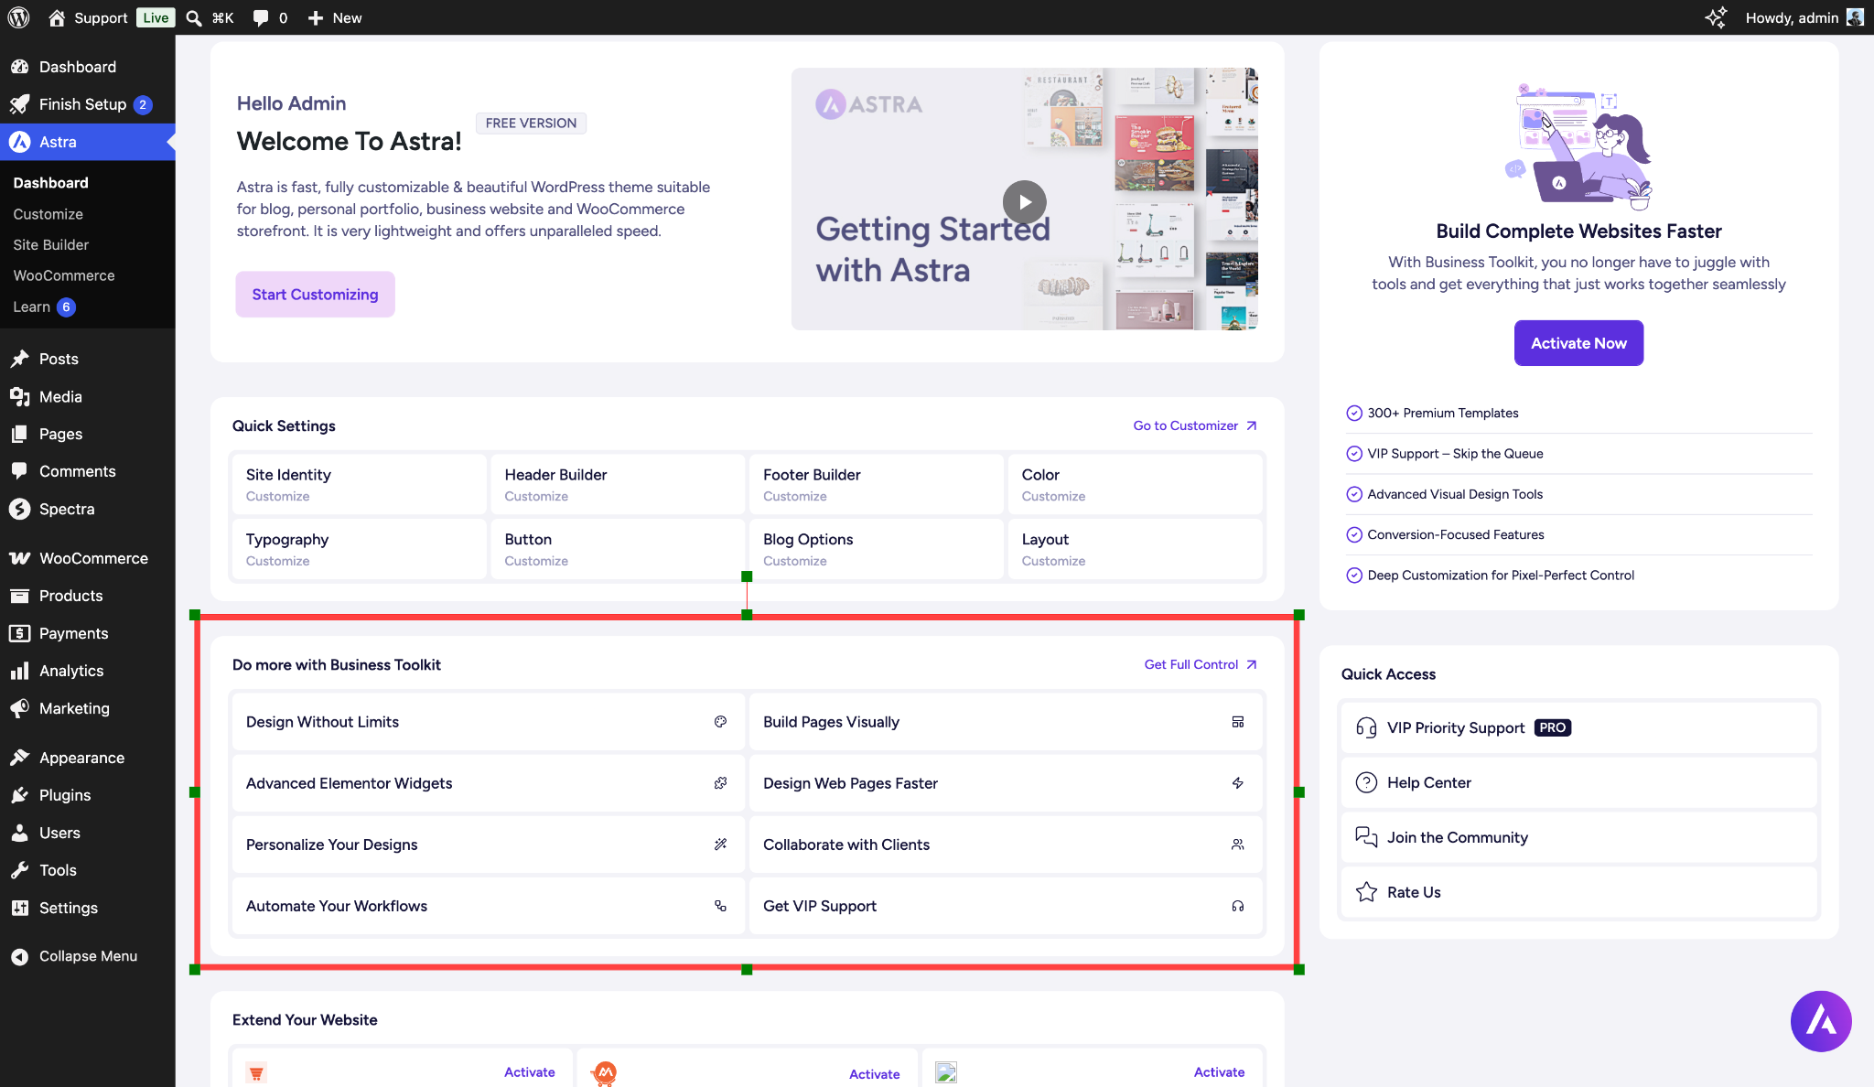Viewport: 1874px width, 1087px height.
Task: Click Automate Your Workflows card
Action: point(489,906)
